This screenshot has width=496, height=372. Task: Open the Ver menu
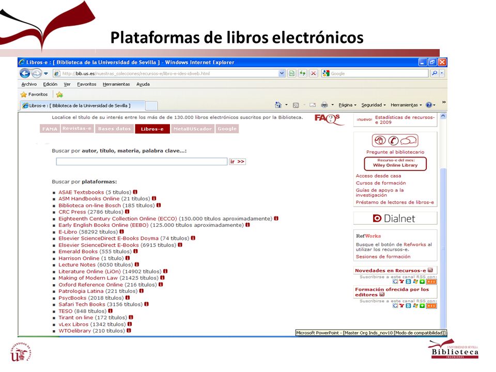tap(67, 84)
